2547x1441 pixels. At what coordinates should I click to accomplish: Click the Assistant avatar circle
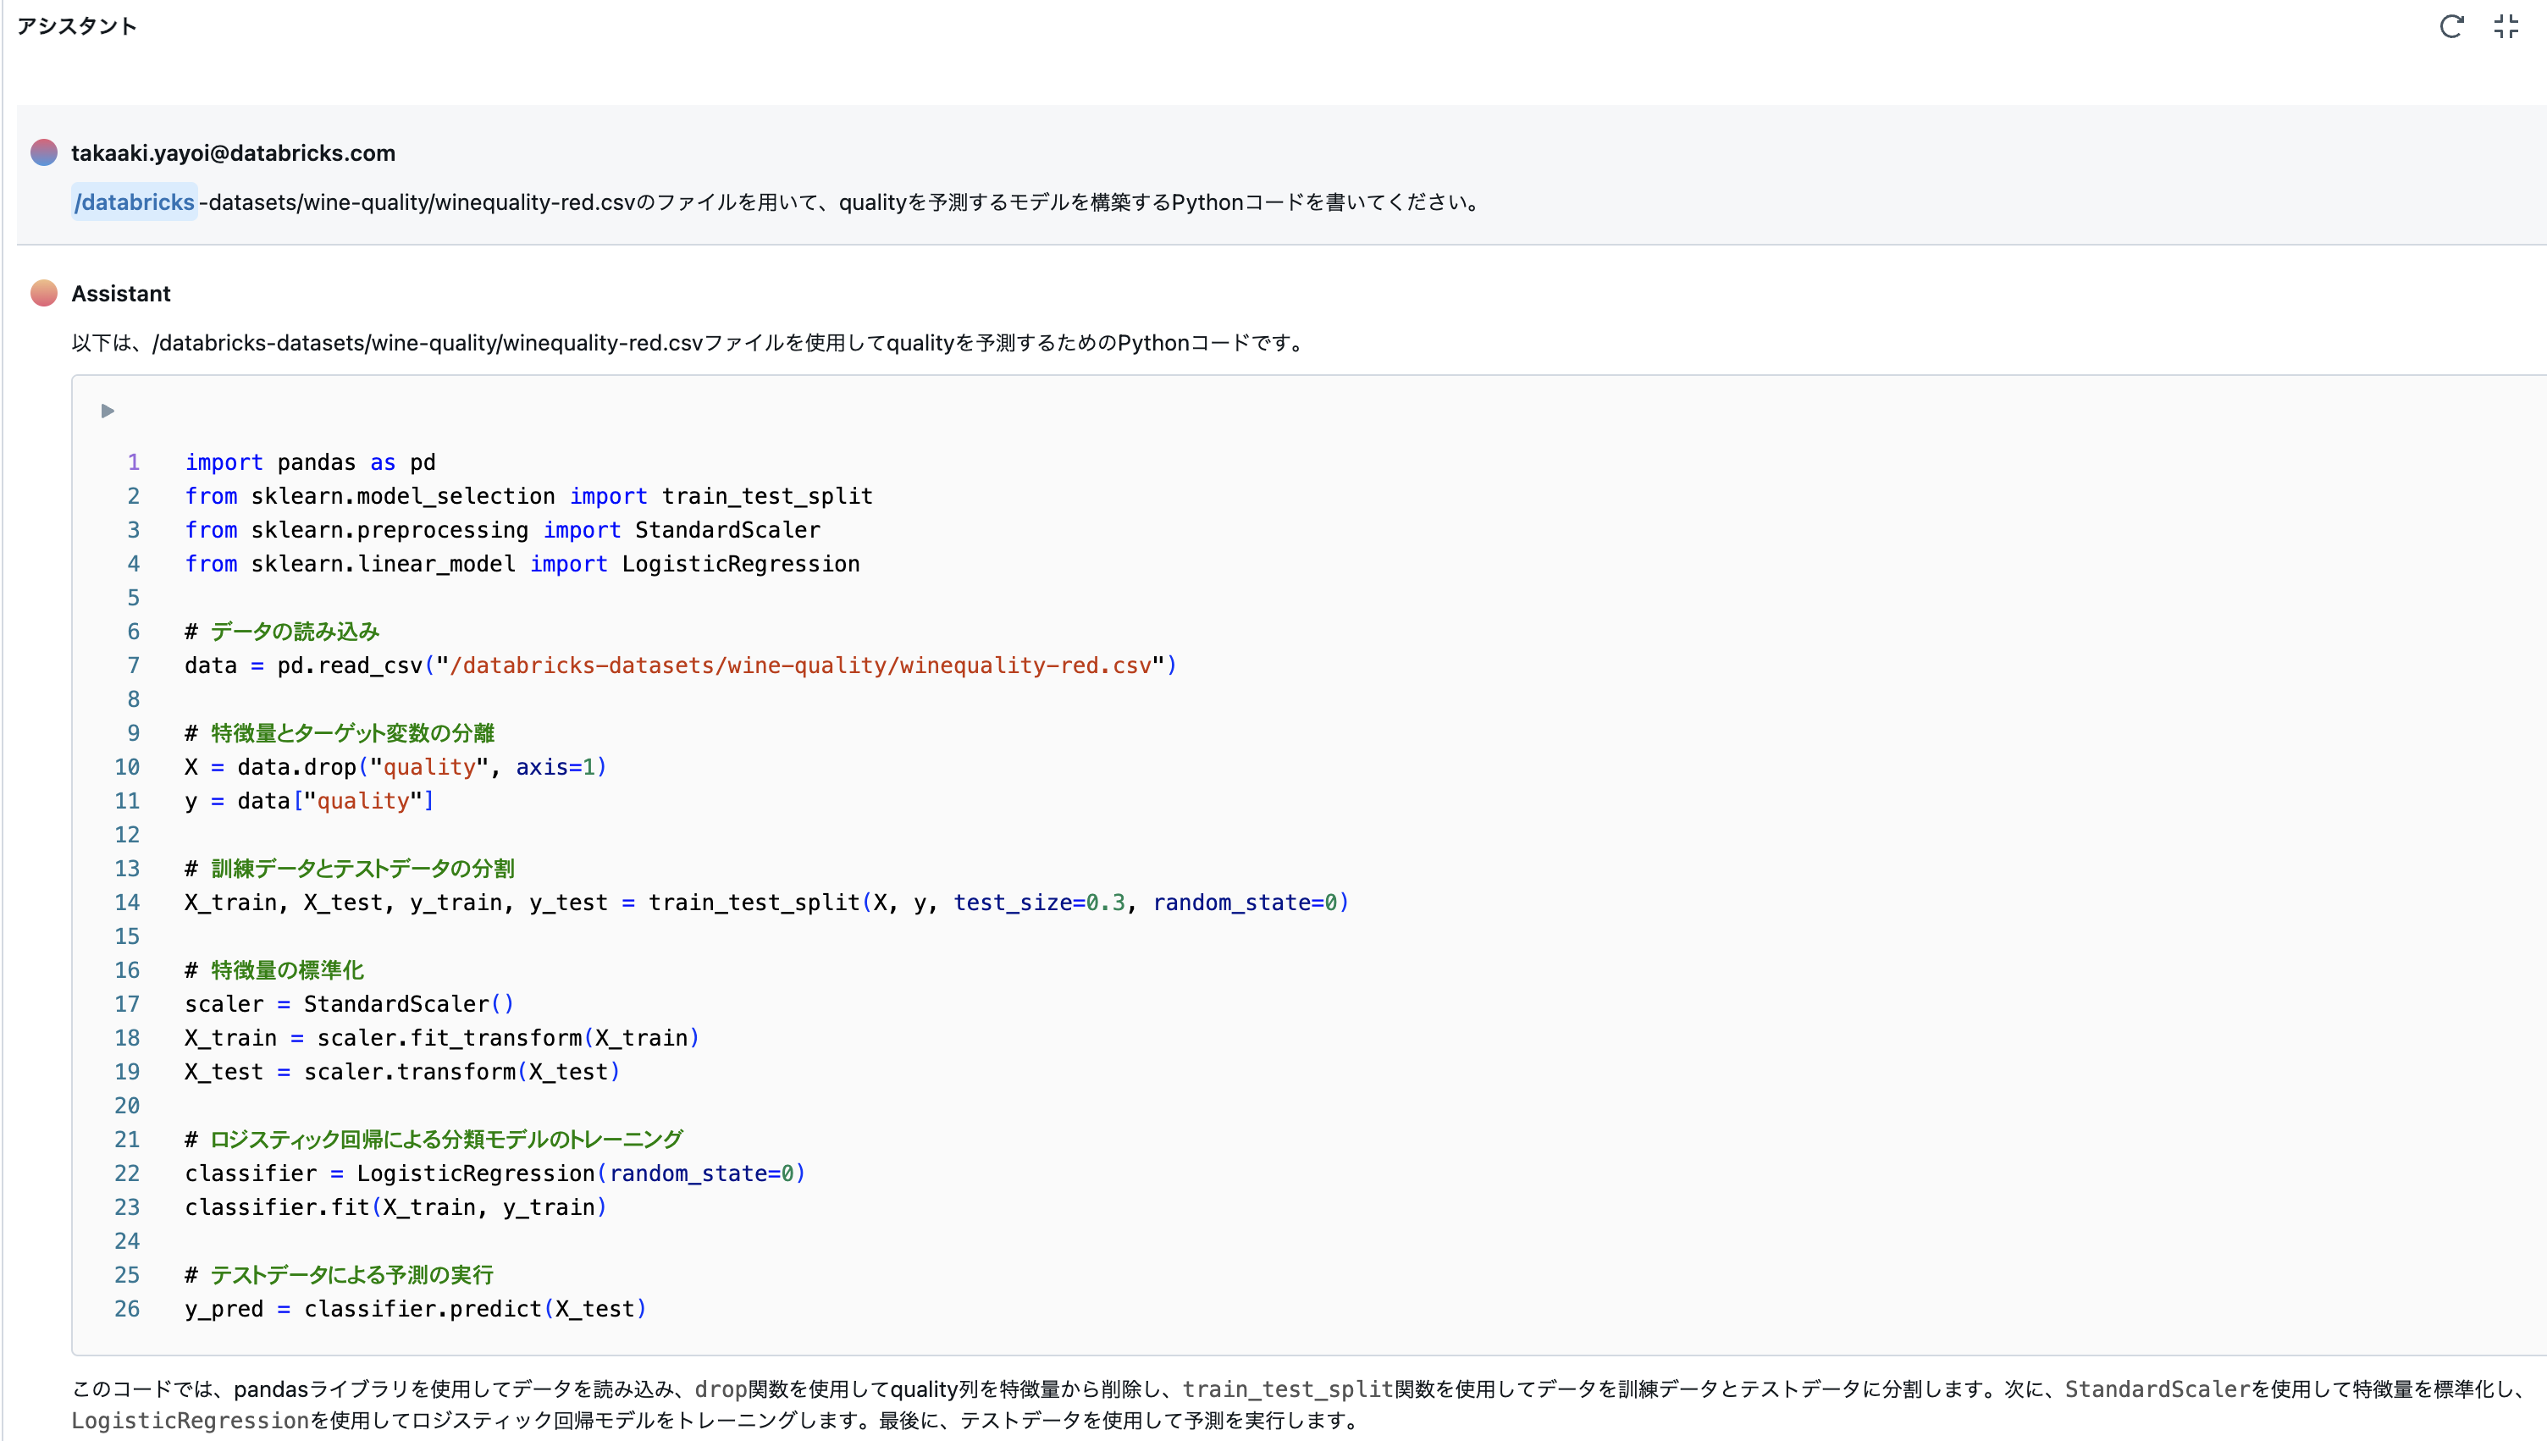pos(43,293)
